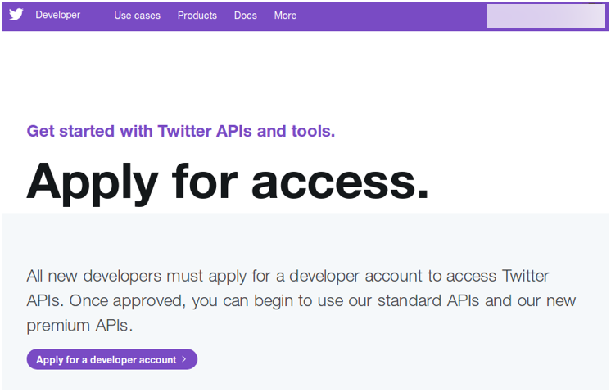
Task: Click the word 'Apply' in the large heading
Action: [92, 180]
